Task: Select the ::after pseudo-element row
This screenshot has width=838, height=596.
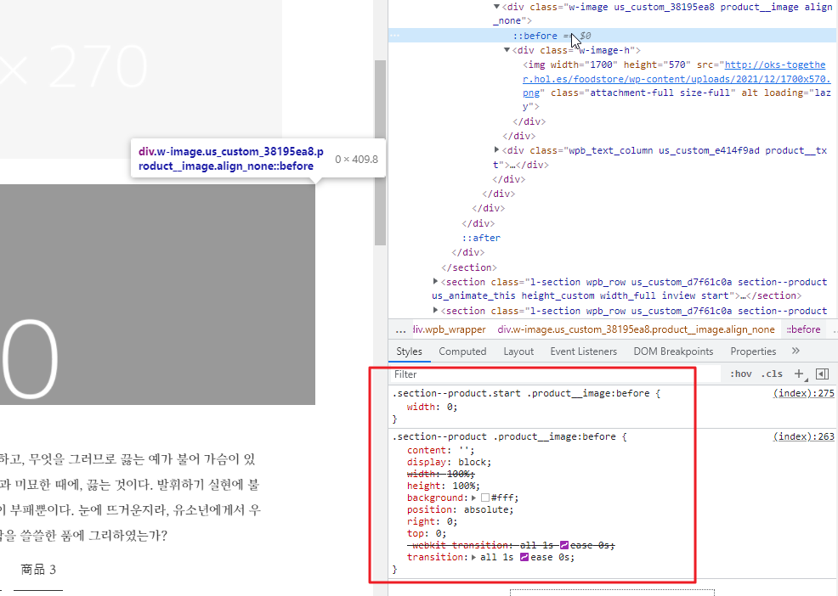Action: (481, 238)
